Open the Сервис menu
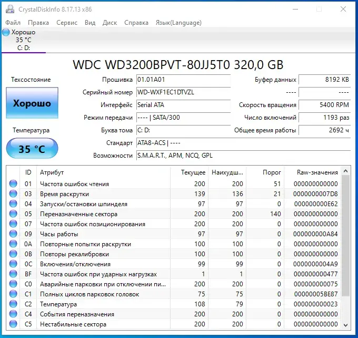 click(x=67, y=23)
